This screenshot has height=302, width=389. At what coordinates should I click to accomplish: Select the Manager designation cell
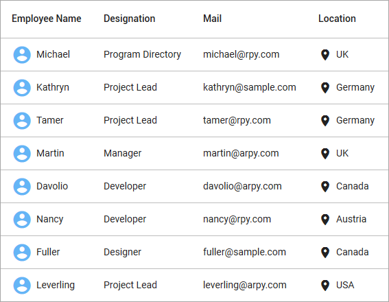(x=122, y=153)
